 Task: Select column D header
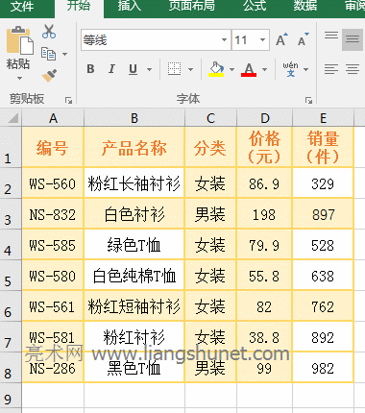coord(264,118)
